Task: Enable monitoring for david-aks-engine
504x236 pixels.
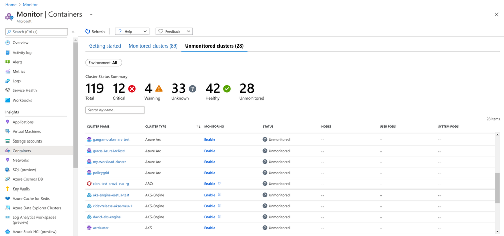Action: pyautogui.click(x=210, y=217)
